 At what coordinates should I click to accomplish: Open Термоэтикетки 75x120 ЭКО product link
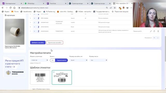(12, 47)
